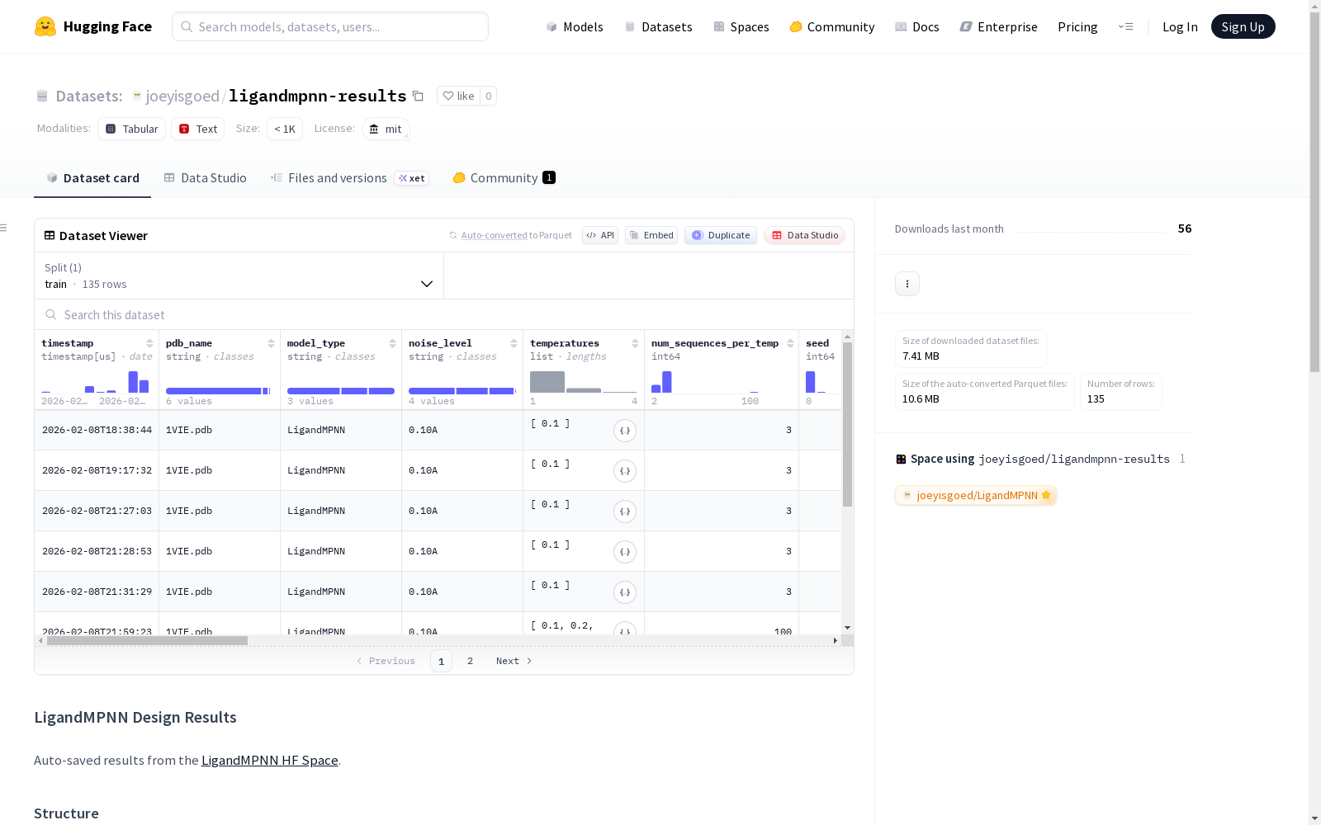Click the < 1K size tag
Screen dimensions: 1321x825
(285, 129)
